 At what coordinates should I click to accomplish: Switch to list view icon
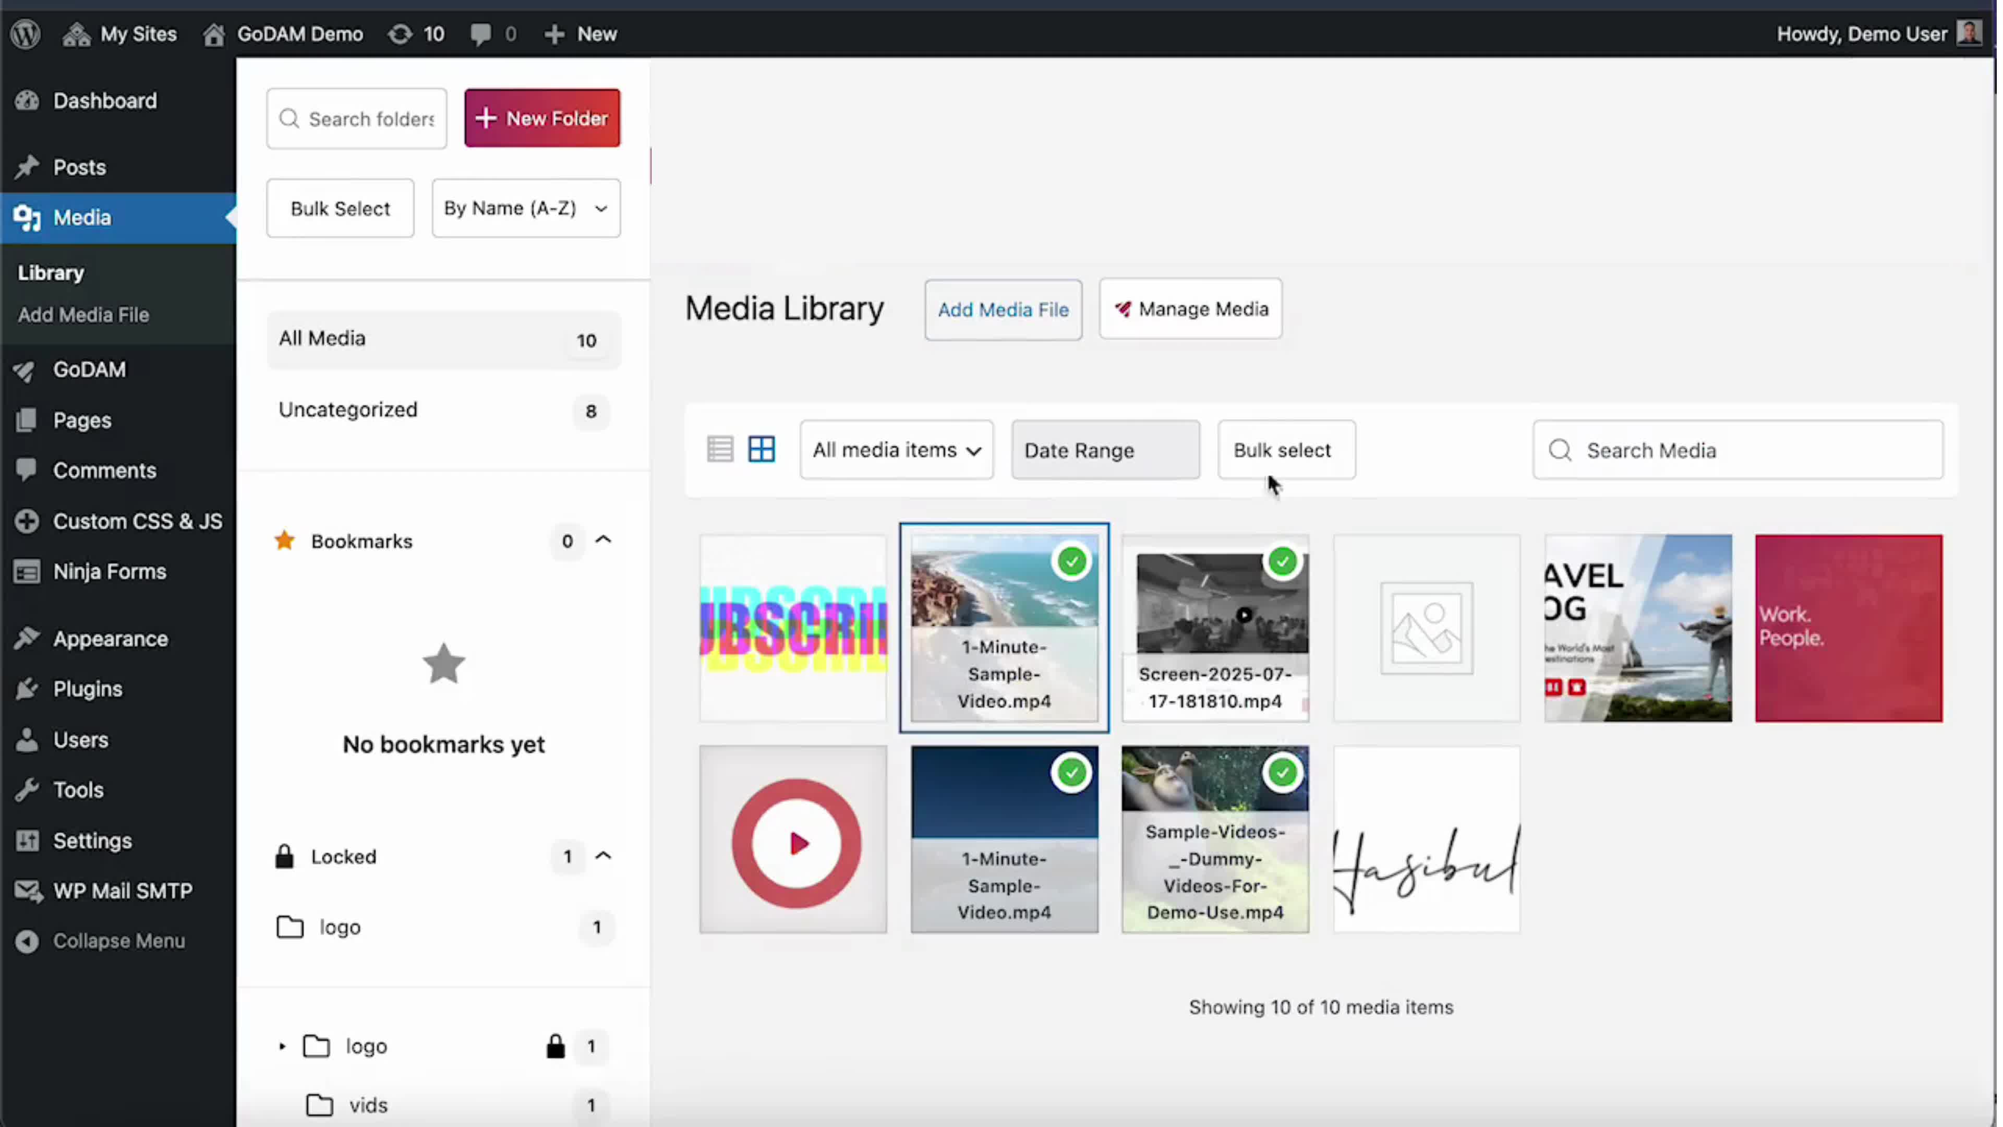719,450
